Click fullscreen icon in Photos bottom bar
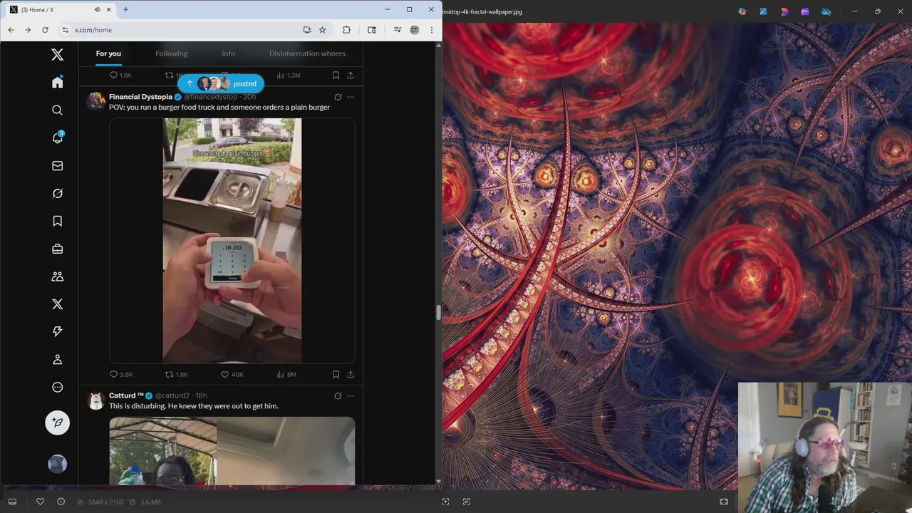Image resolution: width=912 pixels, height=513 pixels. (x=724, y=502)
